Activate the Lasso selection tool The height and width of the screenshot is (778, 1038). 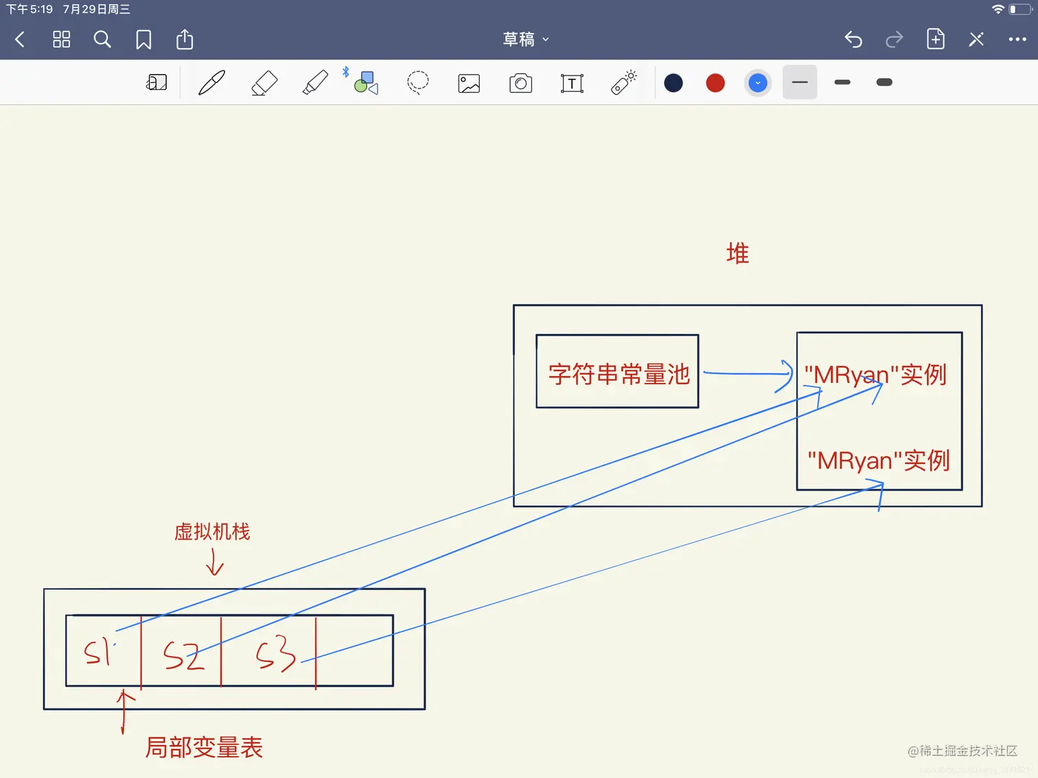point(417,82)
